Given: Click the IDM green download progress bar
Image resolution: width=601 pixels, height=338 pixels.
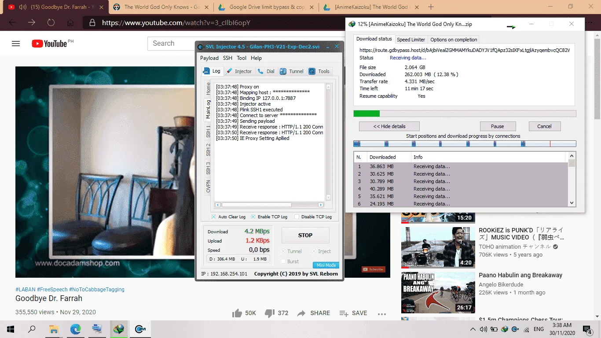Looking at the screenshot, I should [465, 114].
